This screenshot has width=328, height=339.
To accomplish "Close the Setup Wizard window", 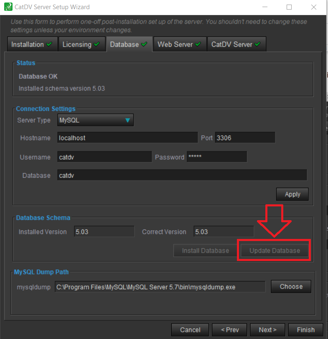I will 313,7.
